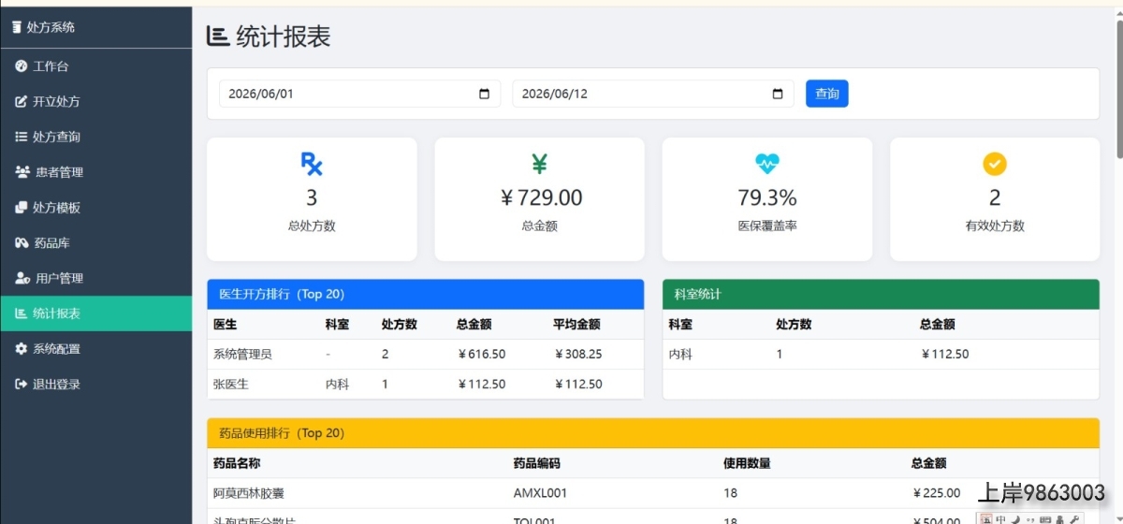1123x524 pixels.
Task: Open calendar picker for start date 2026/06/01
Action: [x=485, y=94]
